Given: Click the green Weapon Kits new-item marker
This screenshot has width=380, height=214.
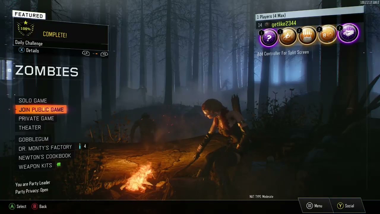Looking at the screenshot, I should [59, 164].
